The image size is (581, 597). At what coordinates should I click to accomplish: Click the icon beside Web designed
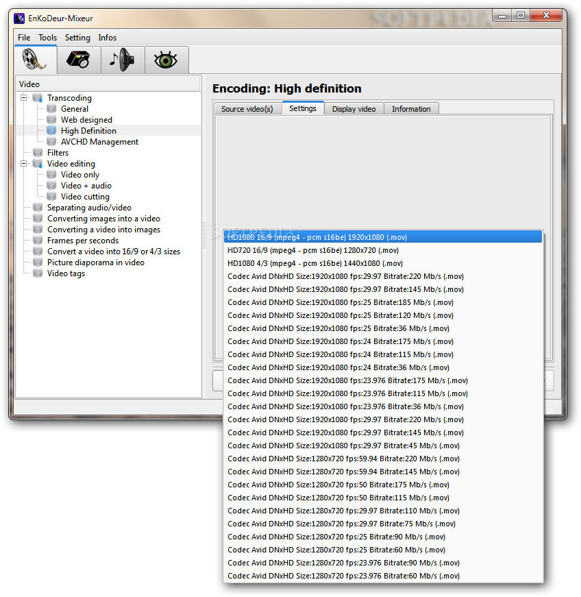[x=51, y=120]
